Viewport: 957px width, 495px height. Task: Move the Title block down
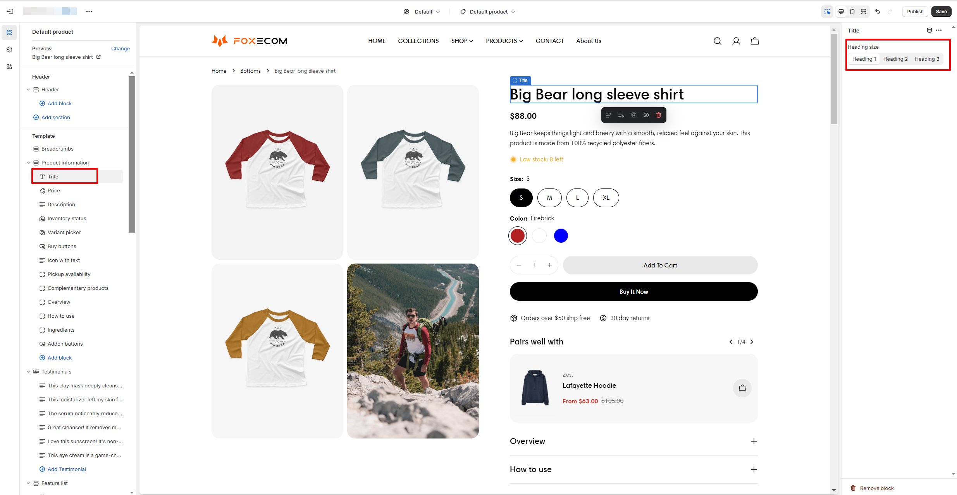click(621, 115)
